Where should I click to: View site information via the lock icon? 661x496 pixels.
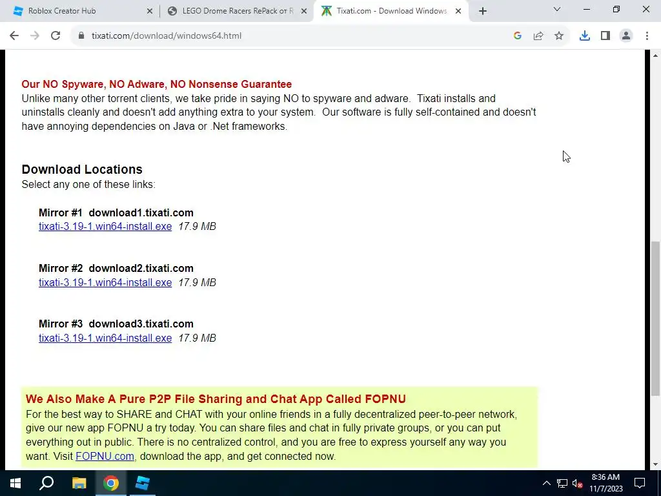tap(81, 36)
